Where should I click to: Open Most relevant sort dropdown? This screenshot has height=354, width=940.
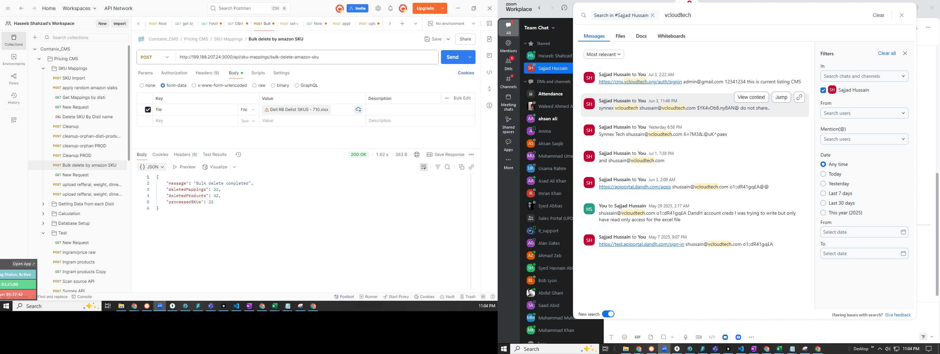click(603, 54)
